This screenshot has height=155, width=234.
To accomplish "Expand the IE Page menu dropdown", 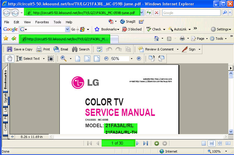I will coord(207,39).
